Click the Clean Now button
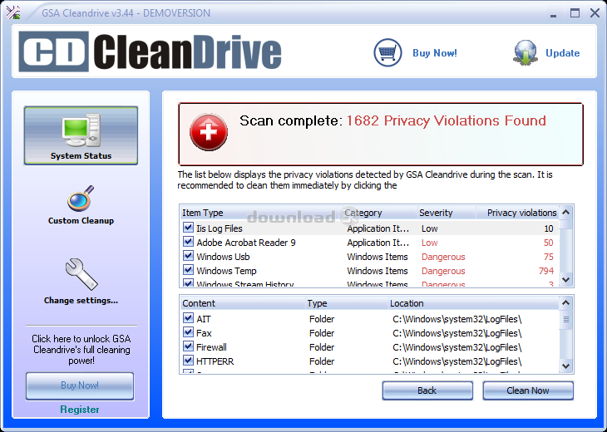This screenshot has width=607, height=432. coord(528,390)
